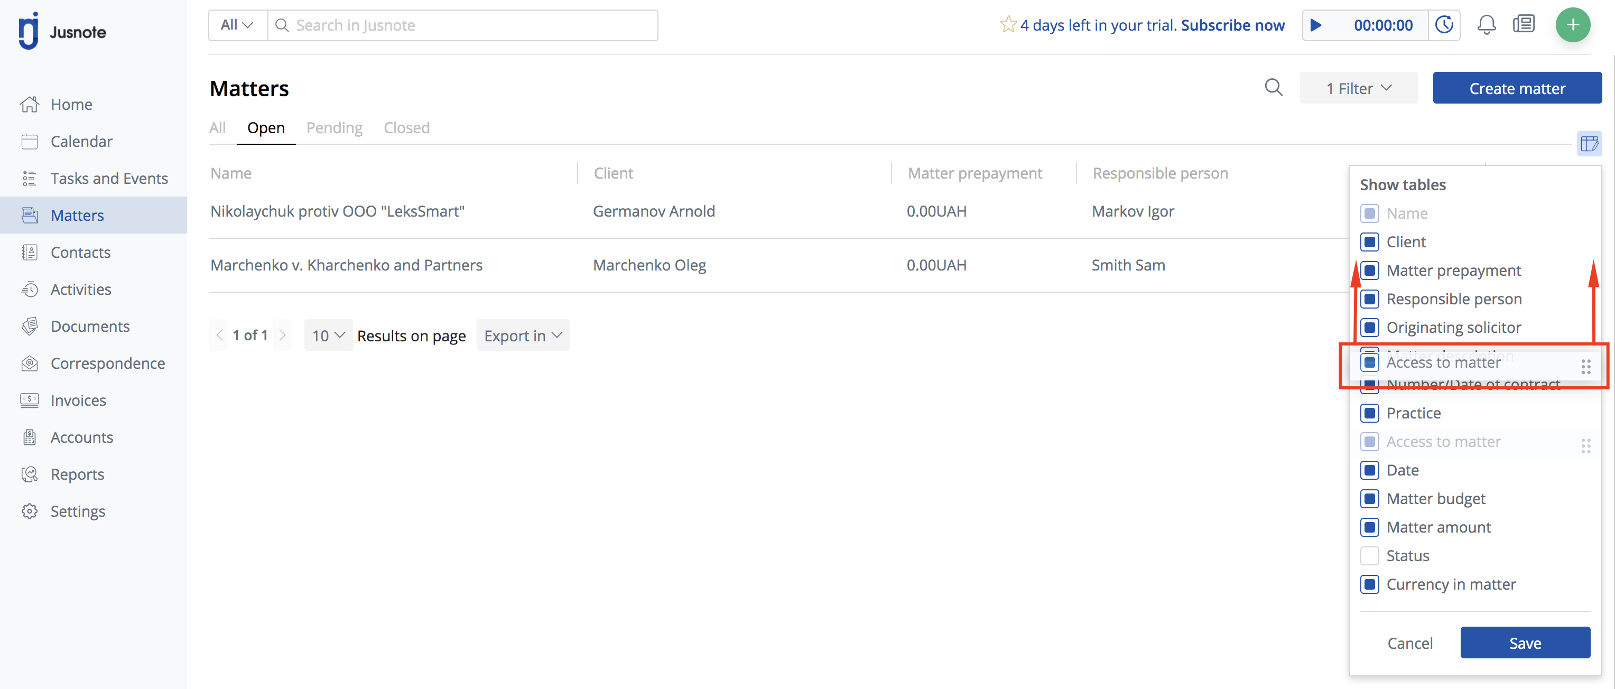Click responsible person Smith Sam
This screenshot has width=1615, height=689.
(x=1128, y=265)
